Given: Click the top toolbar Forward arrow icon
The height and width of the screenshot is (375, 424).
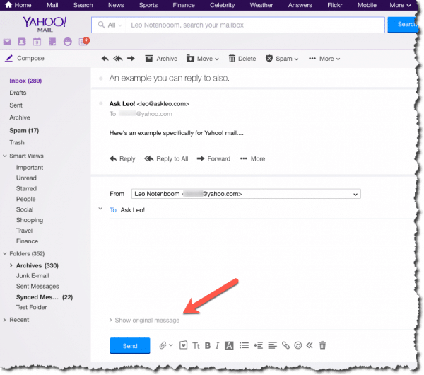Looking at the screenshot, I should click(x=131, y=59).
